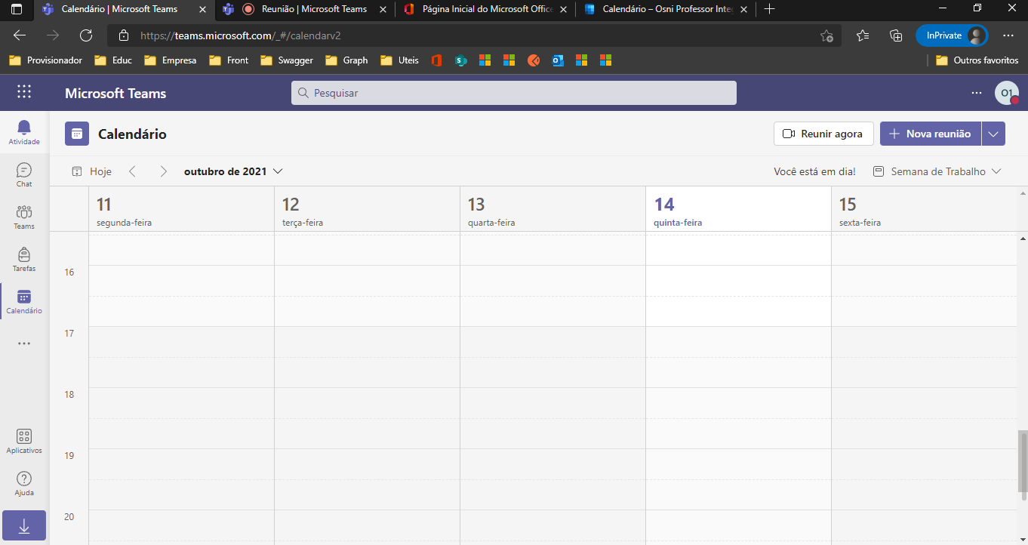Click the Hoje button

(91, 171)
